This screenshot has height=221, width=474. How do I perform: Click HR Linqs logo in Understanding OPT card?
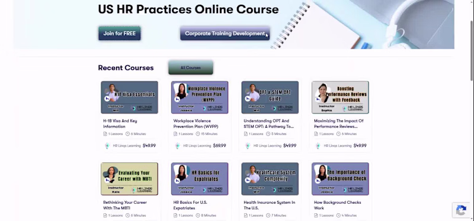click(248, 145)
